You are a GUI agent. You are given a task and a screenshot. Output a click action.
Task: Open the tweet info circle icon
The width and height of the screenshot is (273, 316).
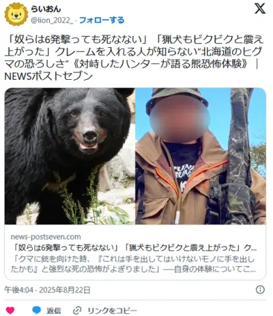260,289
